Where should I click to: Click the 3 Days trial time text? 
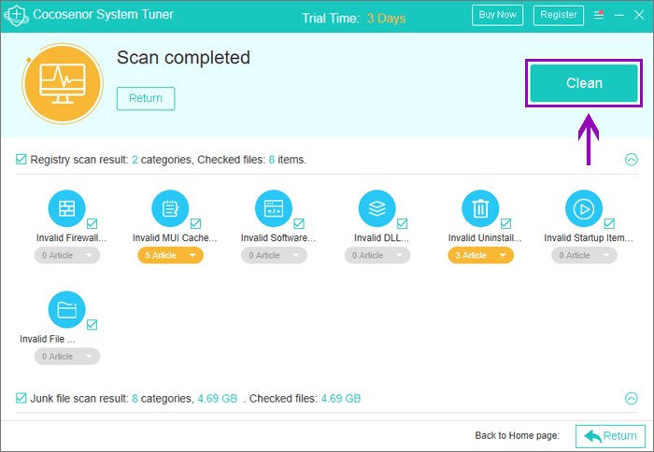tap(386, 19)
